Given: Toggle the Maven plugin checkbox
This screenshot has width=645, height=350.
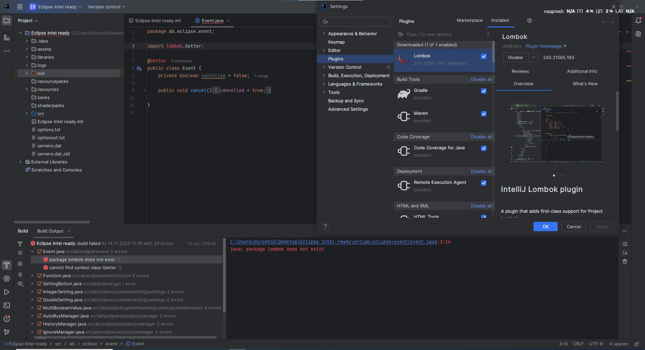Looking at the screenshot, I should click(484, 114).
